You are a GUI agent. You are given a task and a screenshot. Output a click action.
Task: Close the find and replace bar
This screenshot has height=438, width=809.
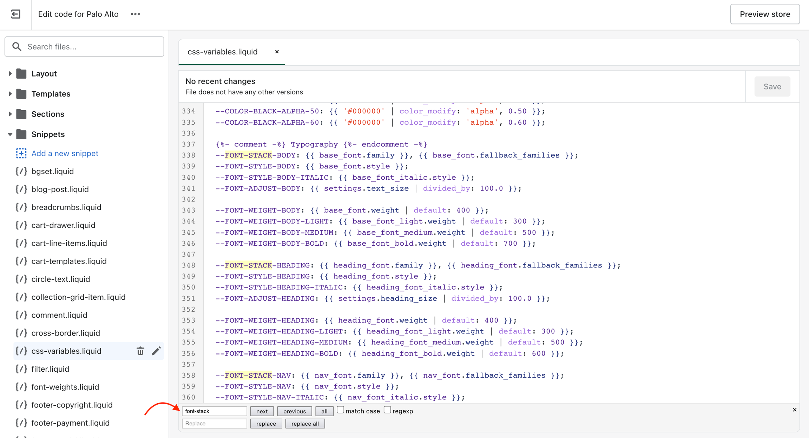[x=795, y=410]
